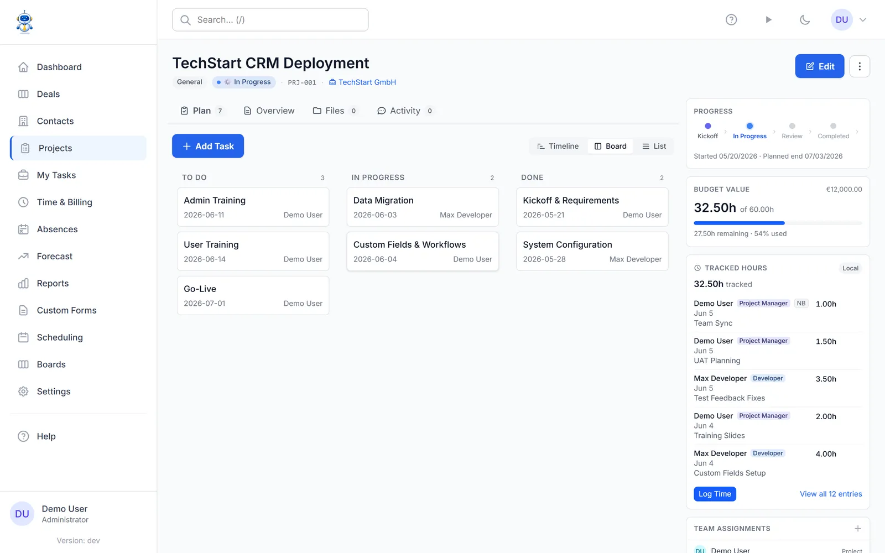Select the Review progress stage

point(792,131)
